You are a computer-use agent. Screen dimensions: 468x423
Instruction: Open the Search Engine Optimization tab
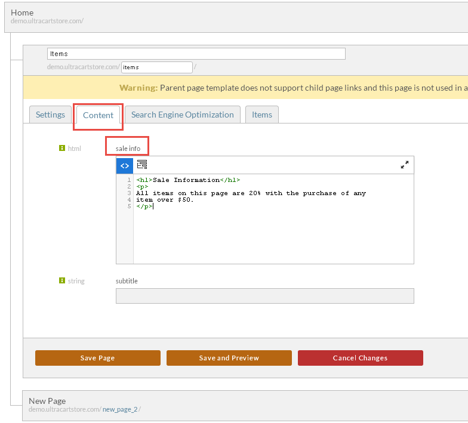183,115
